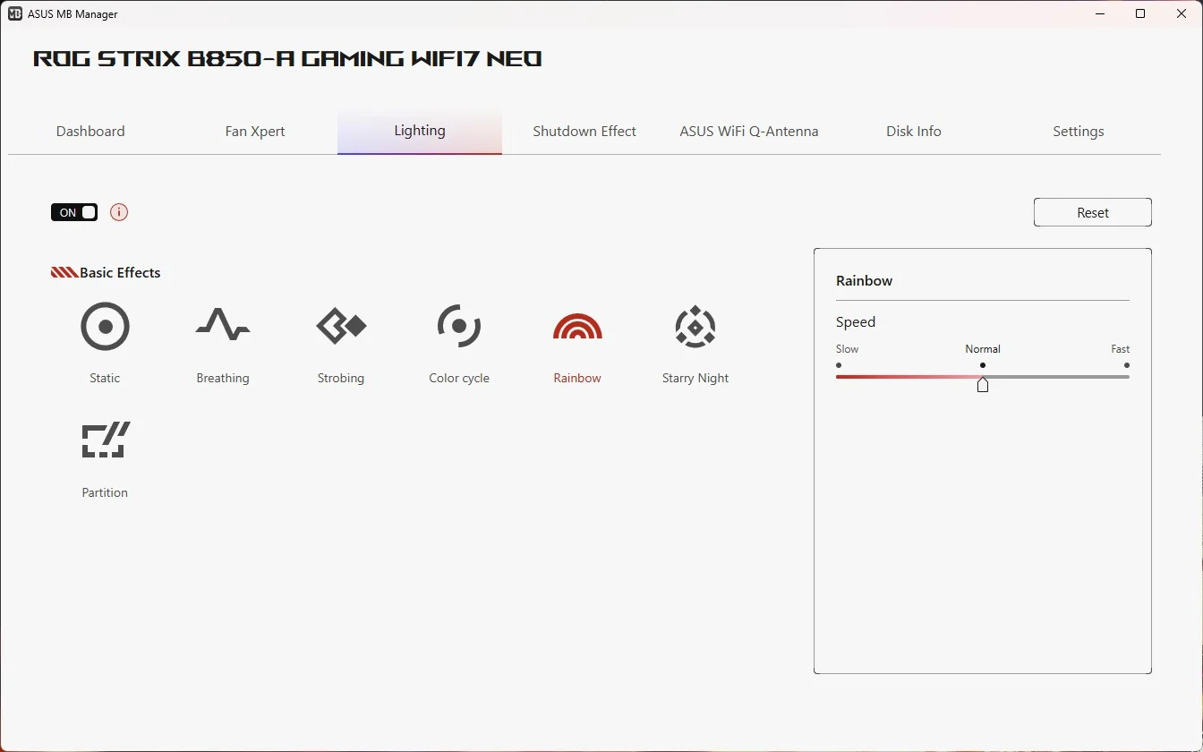Click the ASUS MB Manager title bar icon

point(15,13)
